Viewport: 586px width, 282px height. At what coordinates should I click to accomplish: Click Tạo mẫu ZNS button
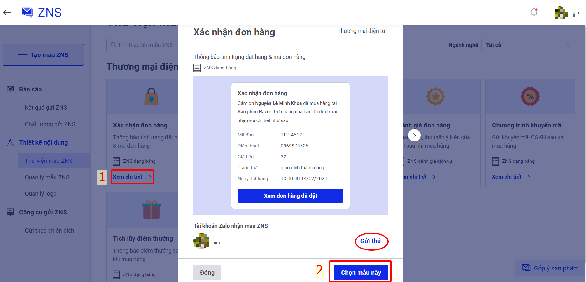pos(43,55)
